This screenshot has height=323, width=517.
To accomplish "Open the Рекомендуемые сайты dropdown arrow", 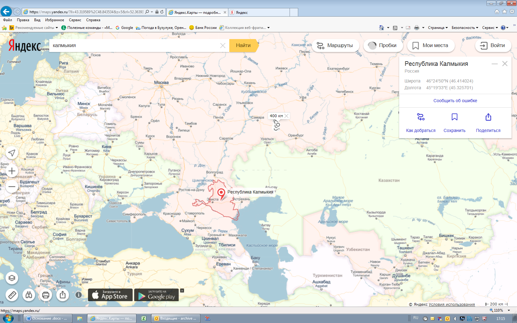I will (x=57, y=28).
